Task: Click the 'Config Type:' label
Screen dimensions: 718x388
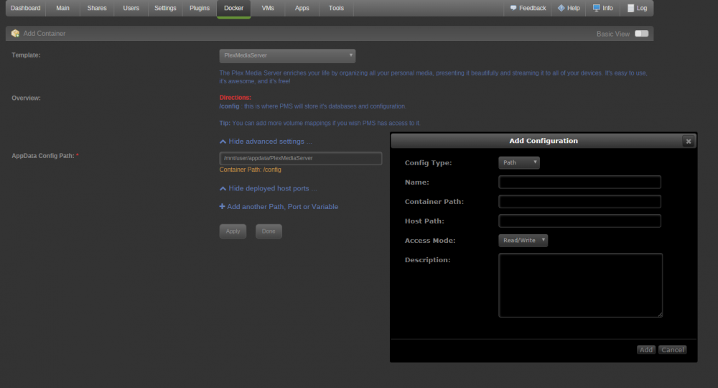Action: point(428,162)
